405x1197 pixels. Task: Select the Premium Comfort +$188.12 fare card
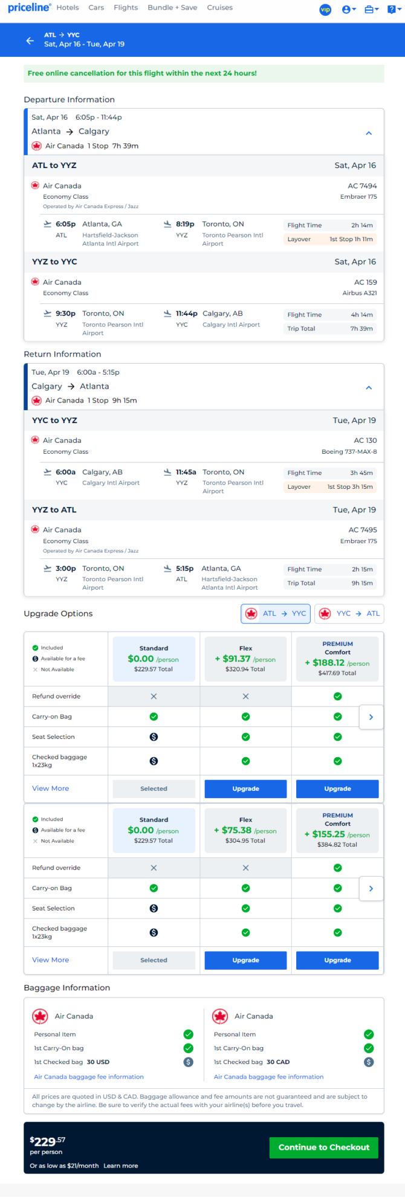point(337,659)
